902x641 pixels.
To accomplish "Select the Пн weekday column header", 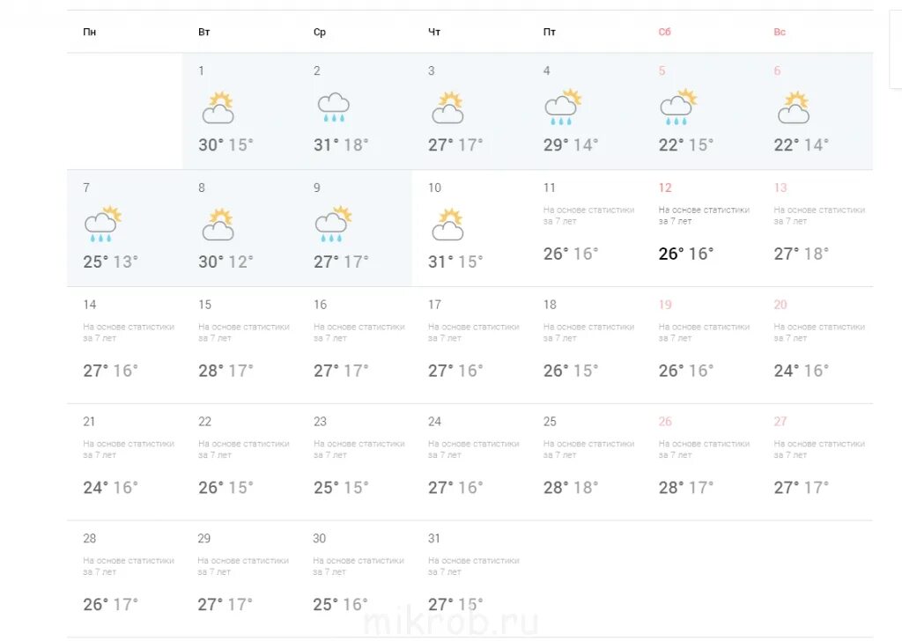I will tap(90, 32).
